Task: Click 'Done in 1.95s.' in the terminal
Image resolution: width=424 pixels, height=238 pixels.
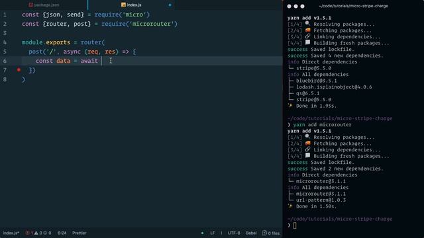Action: coord(316,106)
